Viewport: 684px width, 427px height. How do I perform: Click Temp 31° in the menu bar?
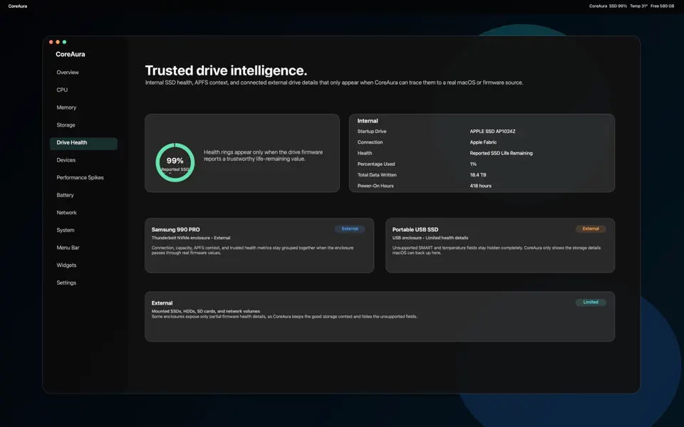pos(638,6)
